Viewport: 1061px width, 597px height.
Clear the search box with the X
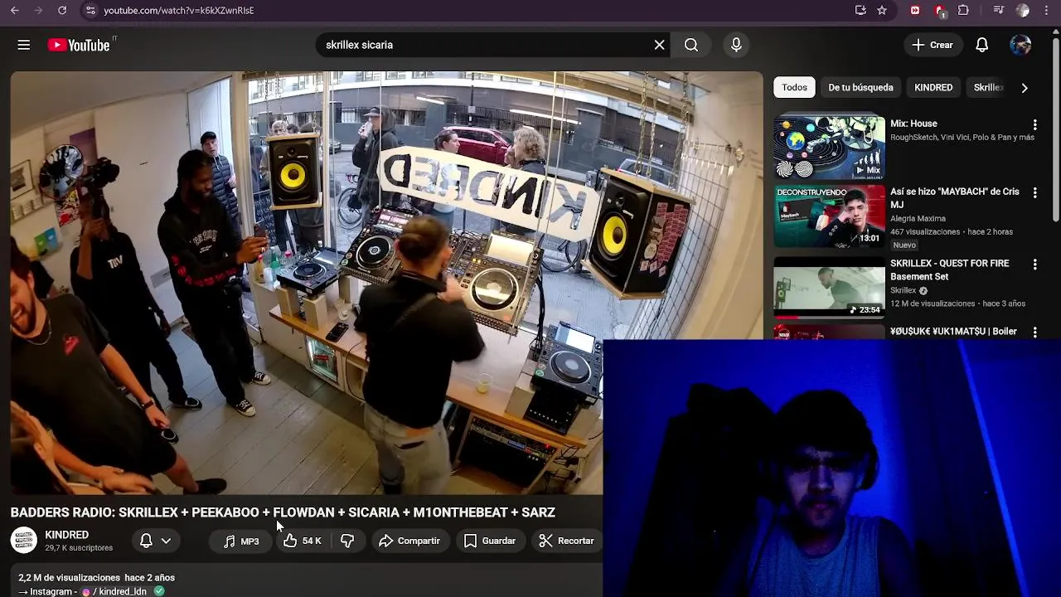click(x=660, y=45)
